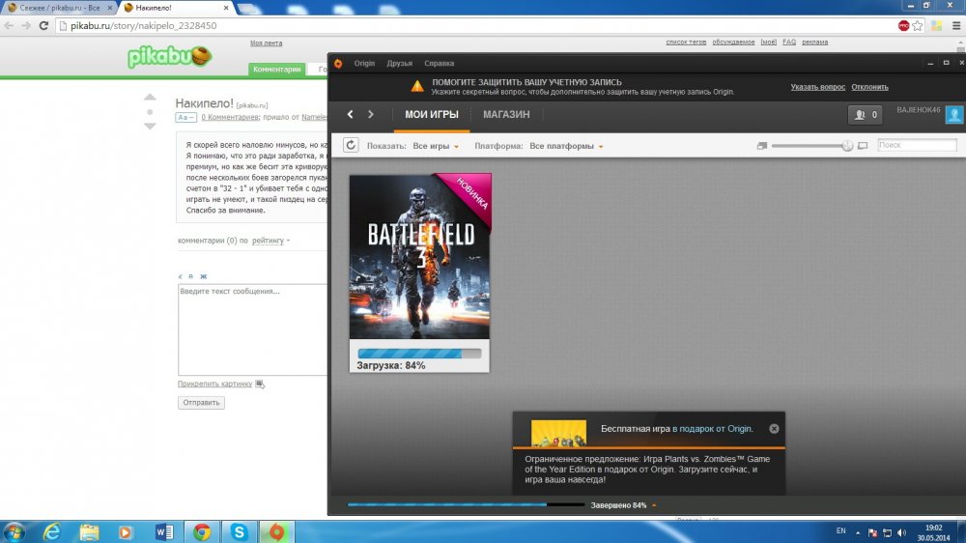Adjust the game tile size slider
This screenshot has width=966, height=543.
click(846, 146)
